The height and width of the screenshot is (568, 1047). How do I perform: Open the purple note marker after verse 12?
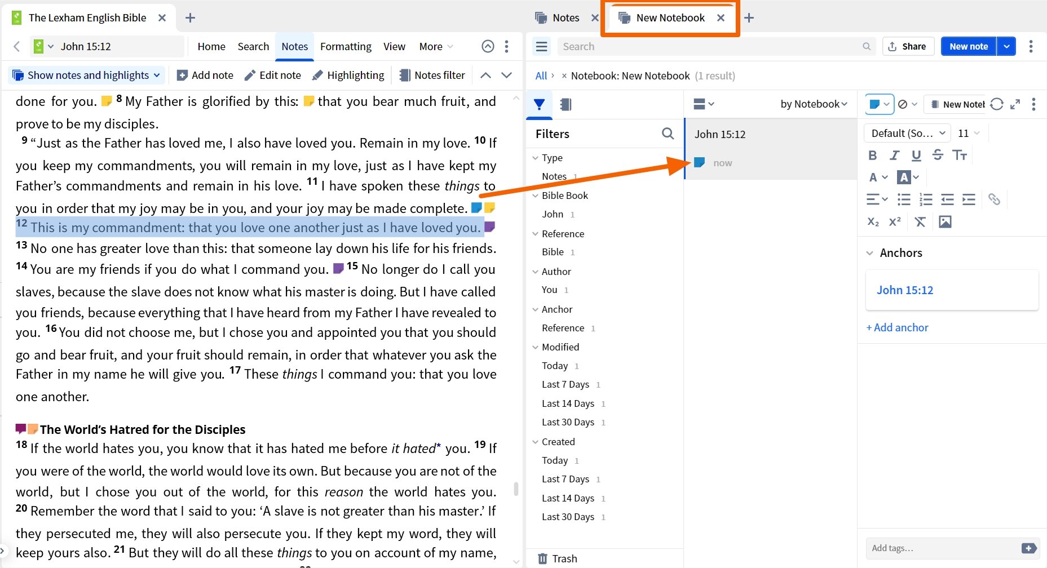pos(489,227)
